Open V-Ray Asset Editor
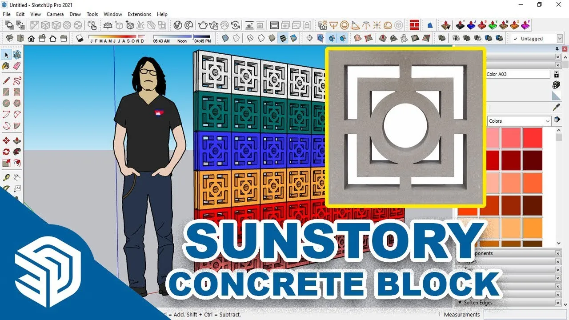Viewport: 569px width, 320px height. click(178, 25)
